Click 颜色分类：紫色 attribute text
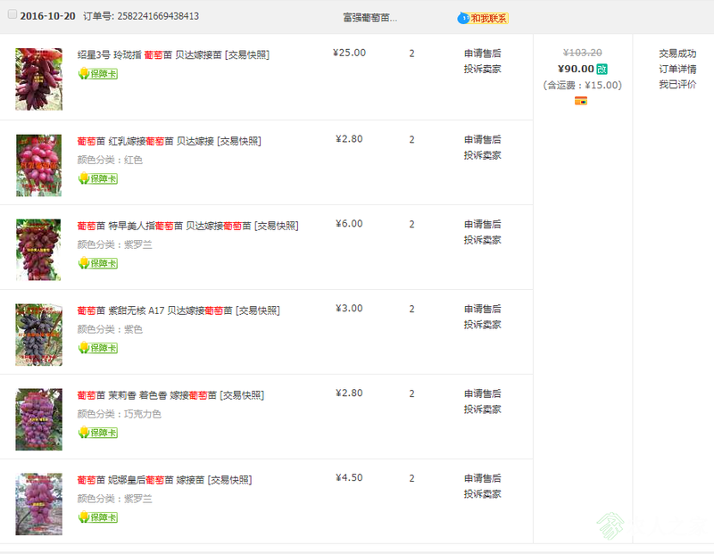Image resolution: width=714 pixels, height=554 pixels. pos(110,329)
